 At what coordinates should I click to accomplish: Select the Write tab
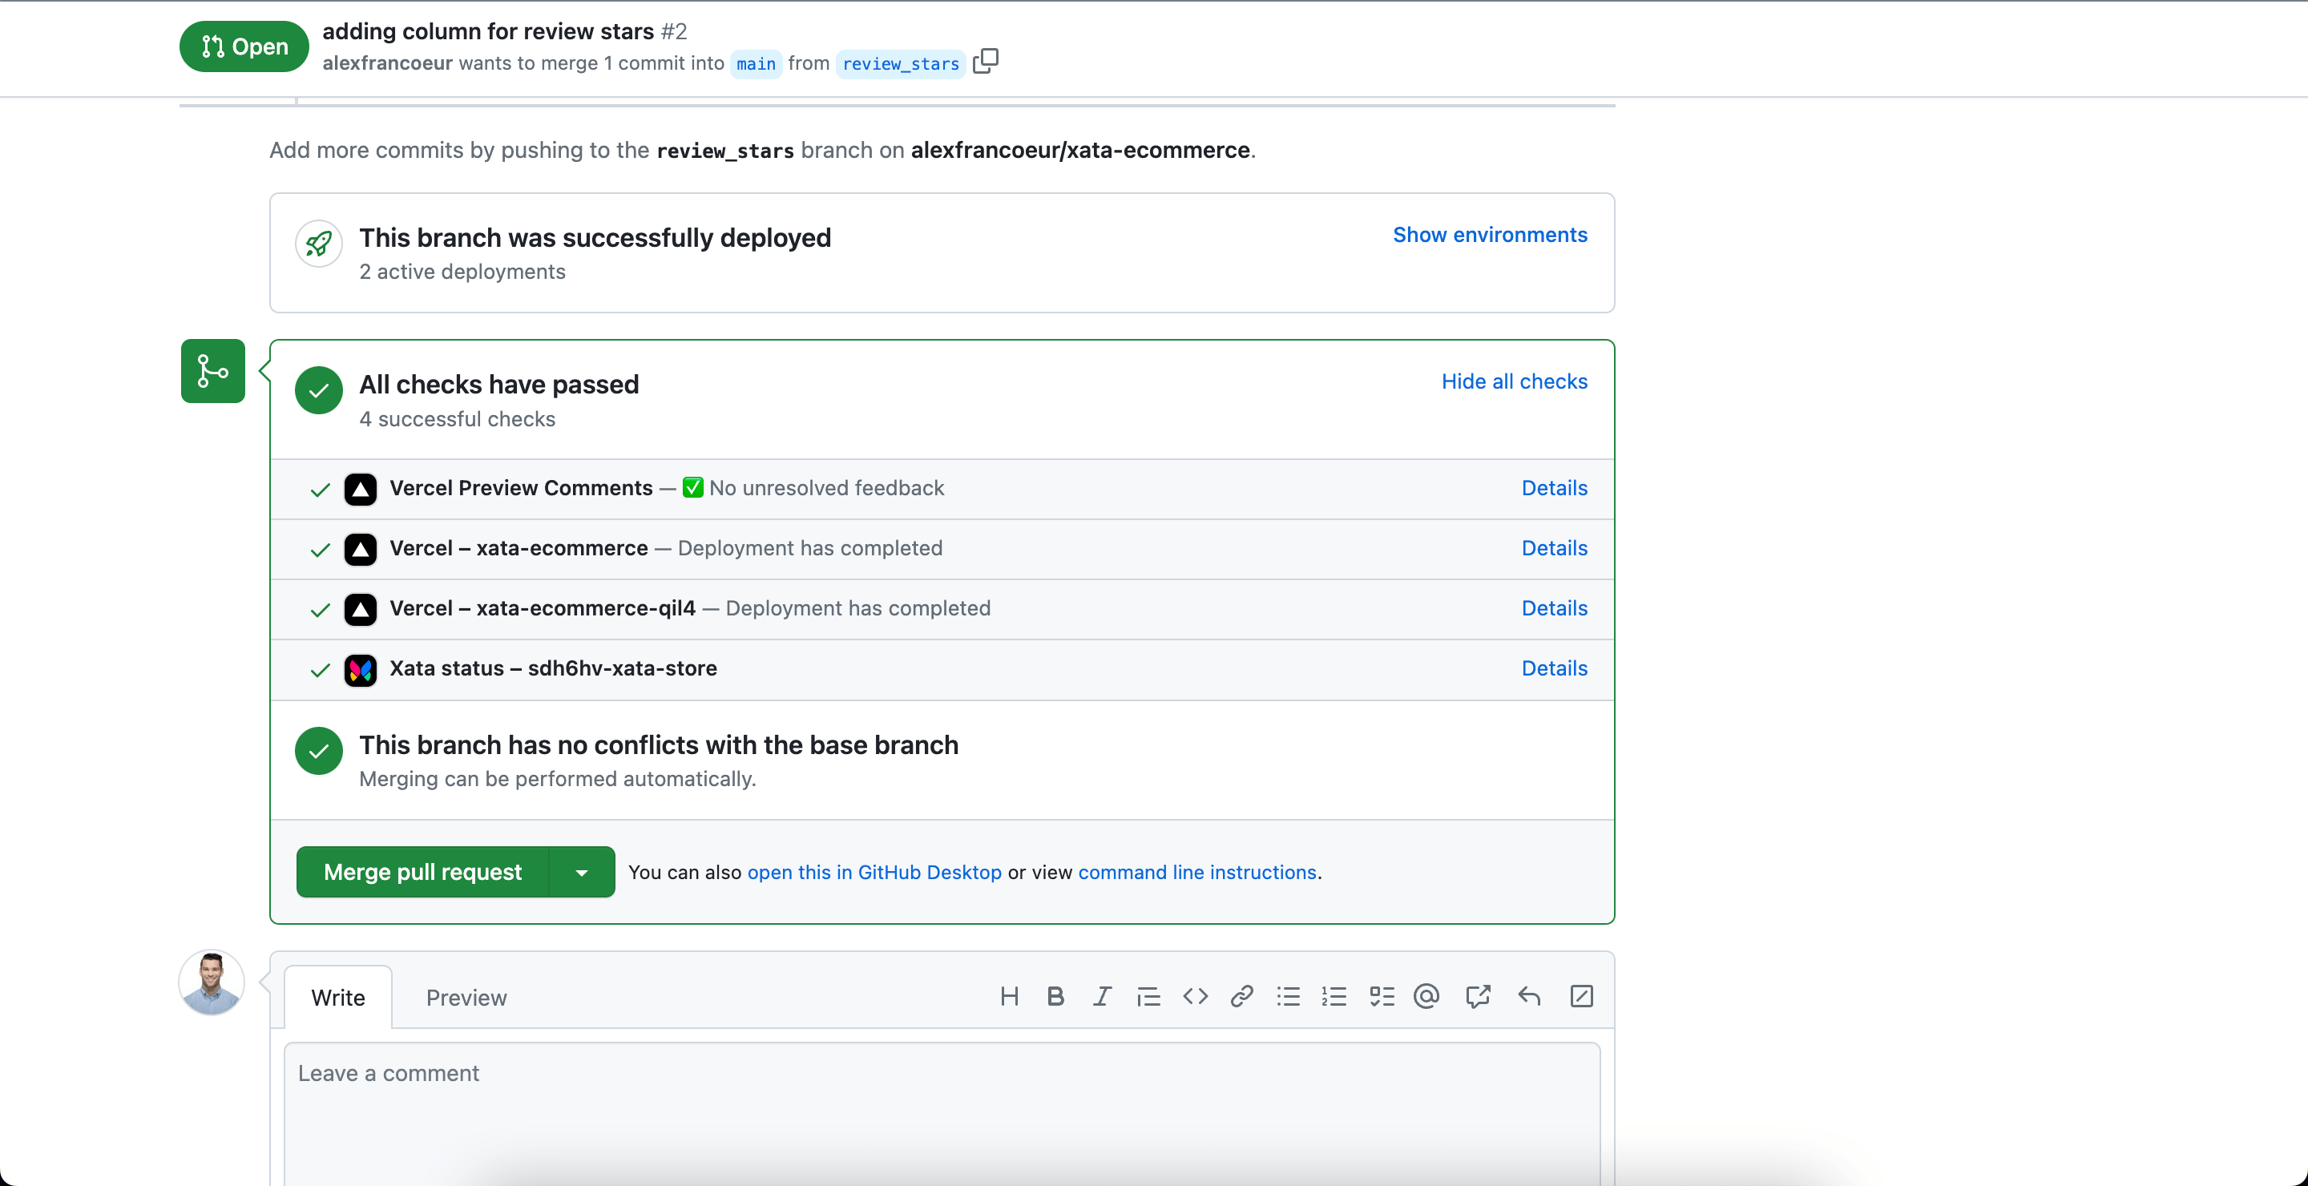(337, 997)
